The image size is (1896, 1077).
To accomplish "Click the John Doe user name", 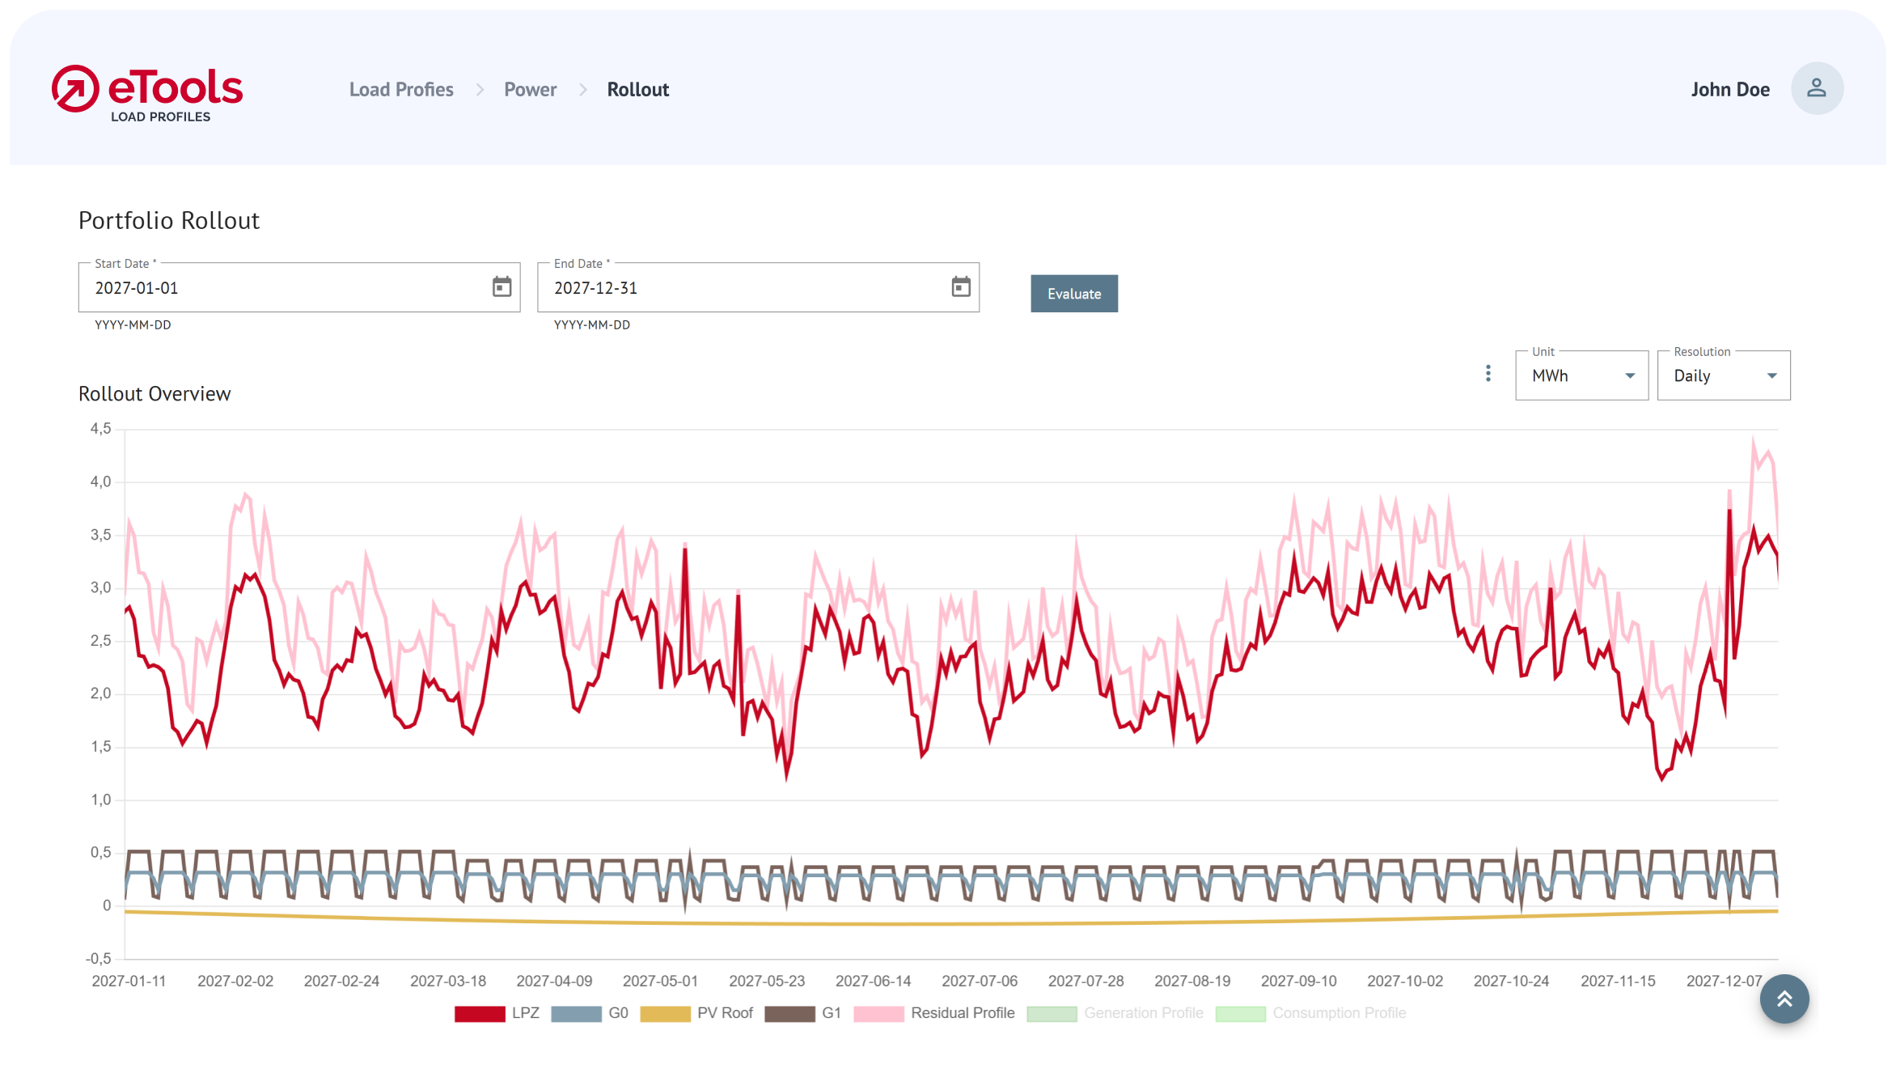I will click(x=1729, y=90).
